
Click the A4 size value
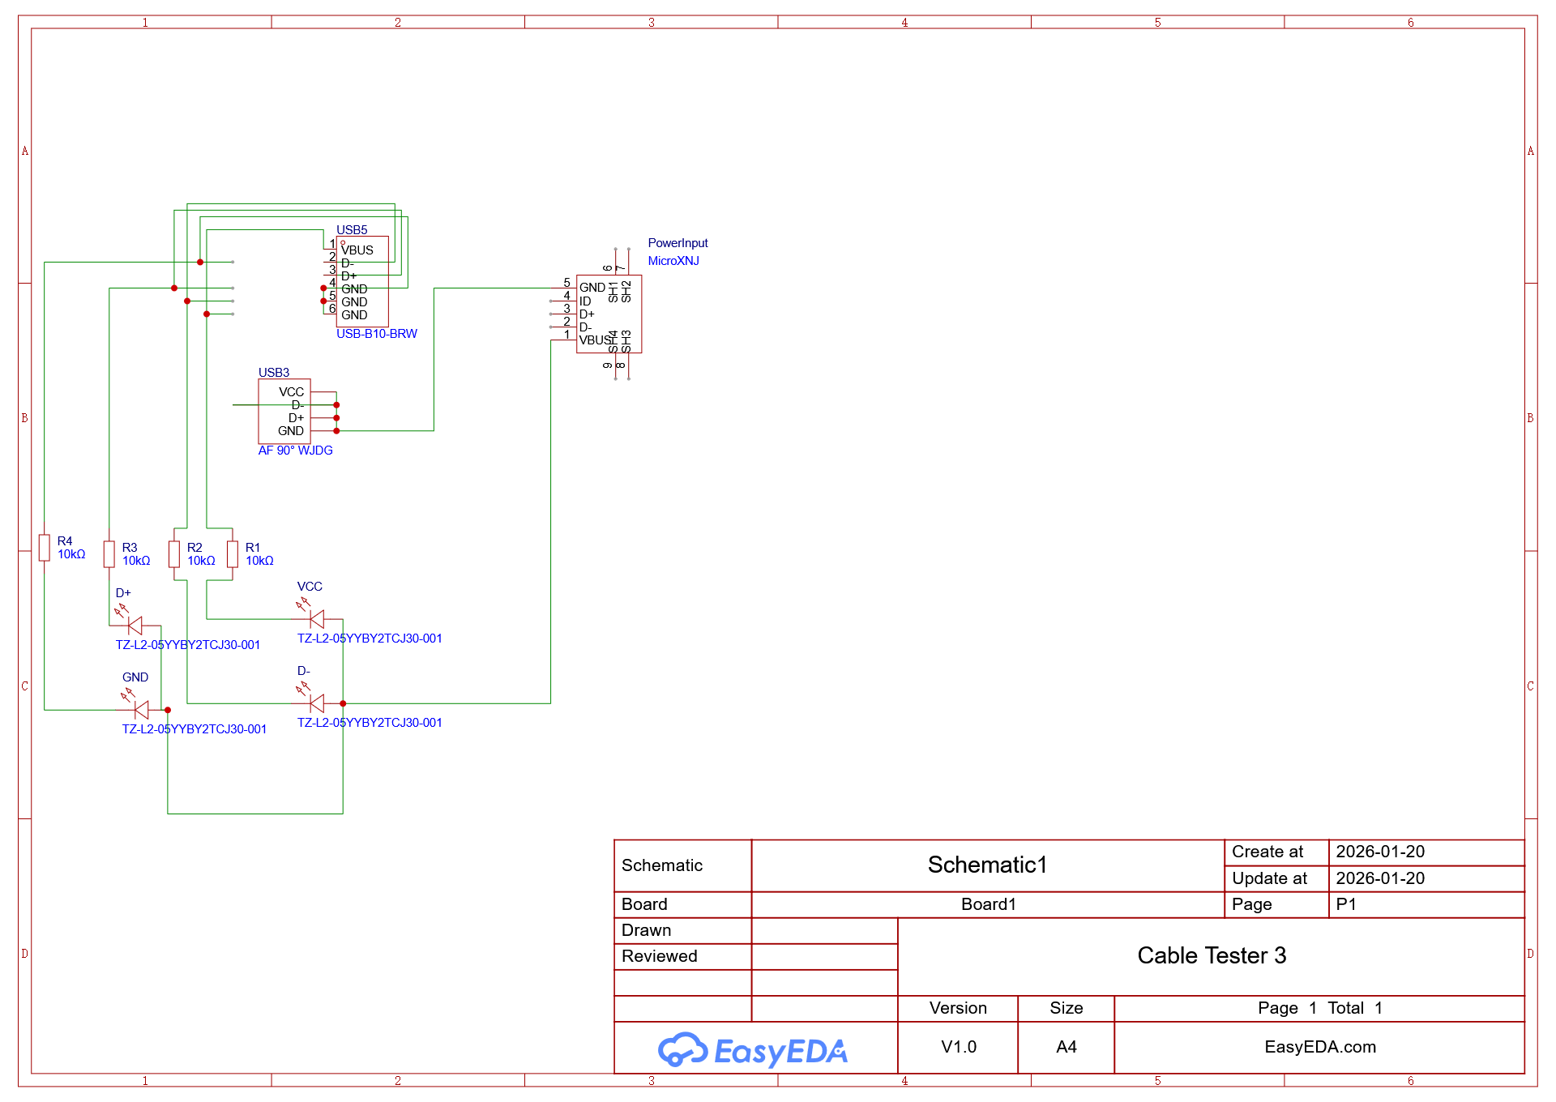[1067, 1047]
